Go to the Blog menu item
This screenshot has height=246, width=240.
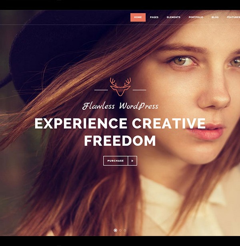(215, 17)
